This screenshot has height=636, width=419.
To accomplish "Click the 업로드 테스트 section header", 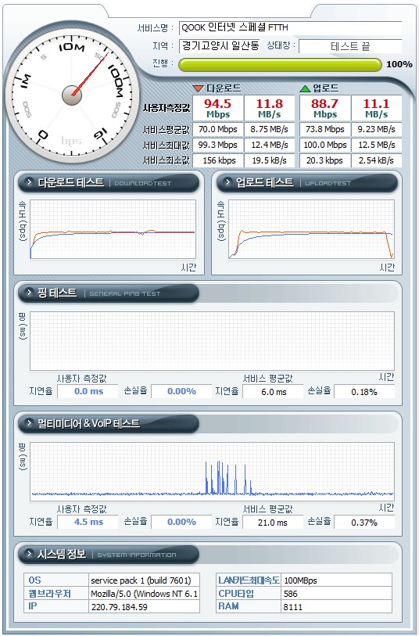I will click(307, 182).
